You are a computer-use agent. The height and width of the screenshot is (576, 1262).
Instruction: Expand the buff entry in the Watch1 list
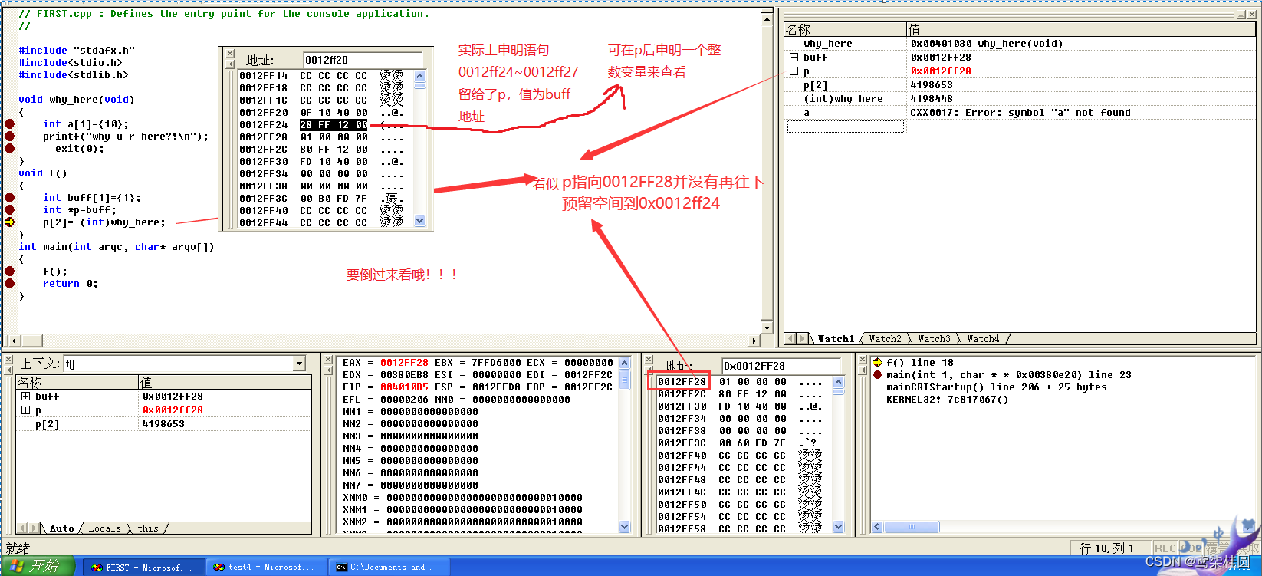click(x=794, y=58)
